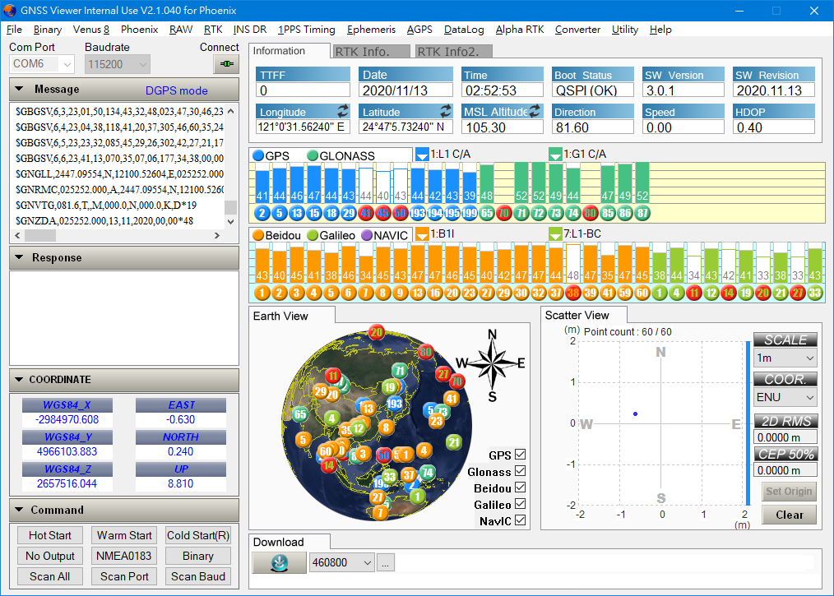
Task: Click the Longitude format swap icon
Action: [x=343, y=111]
